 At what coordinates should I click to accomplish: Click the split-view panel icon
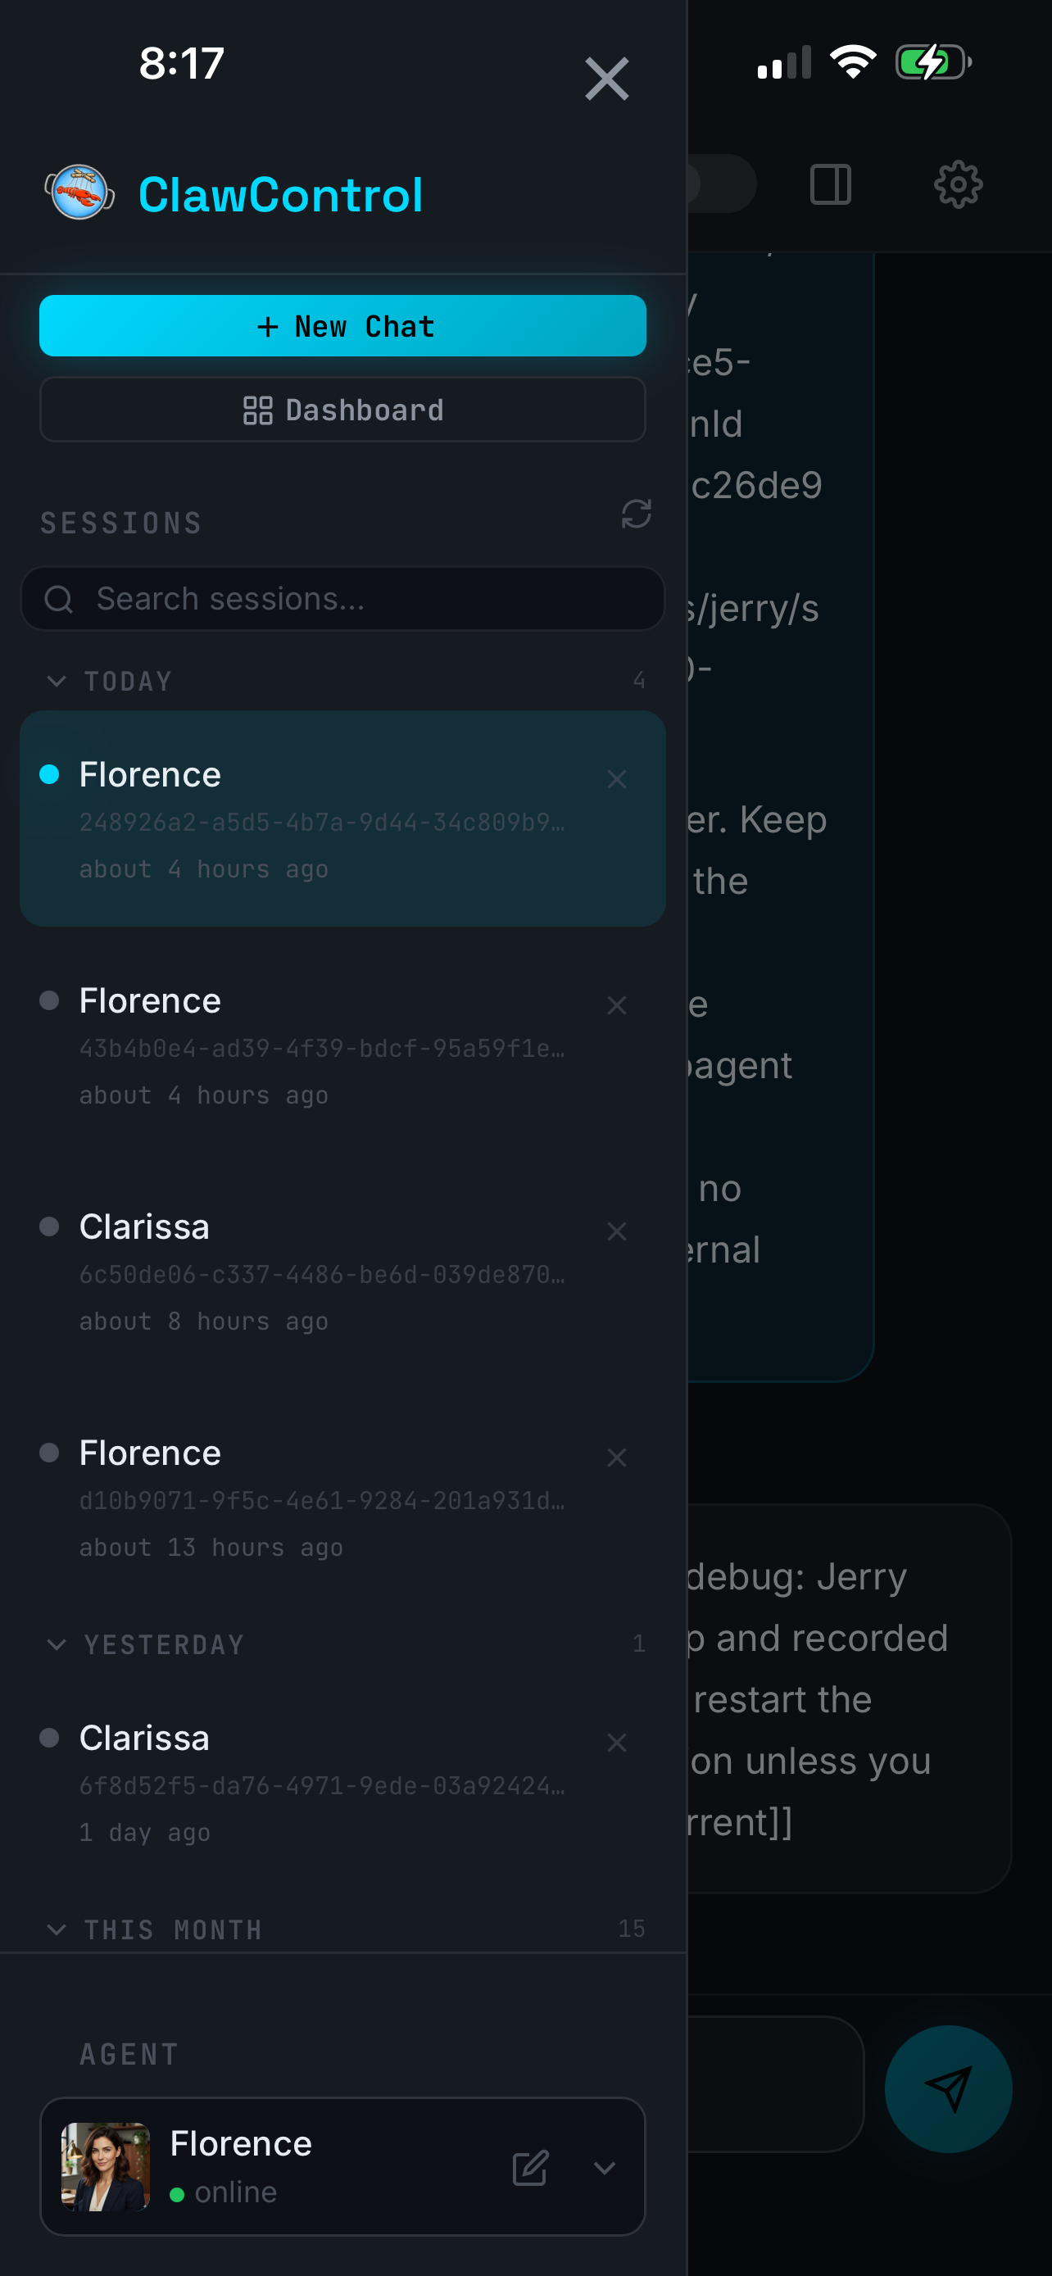(x=829, y=184)
